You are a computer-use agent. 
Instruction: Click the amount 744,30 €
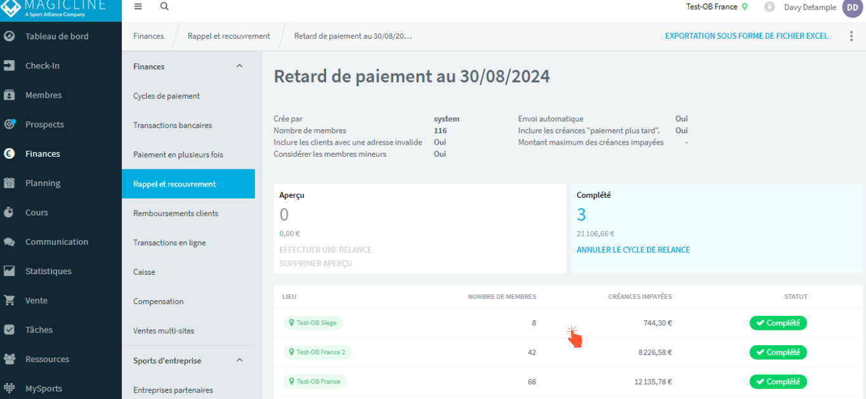(657, 323)
